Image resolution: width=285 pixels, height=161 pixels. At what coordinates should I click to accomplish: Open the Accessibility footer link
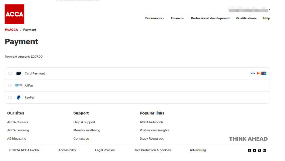[x=67, y=150]
